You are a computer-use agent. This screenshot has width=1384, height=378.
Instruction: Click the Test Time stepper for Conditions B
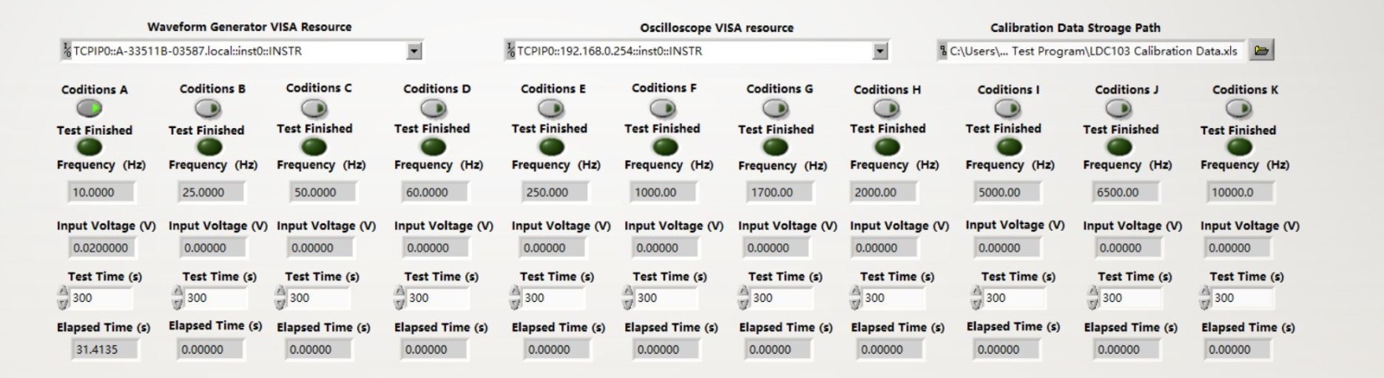177,298
